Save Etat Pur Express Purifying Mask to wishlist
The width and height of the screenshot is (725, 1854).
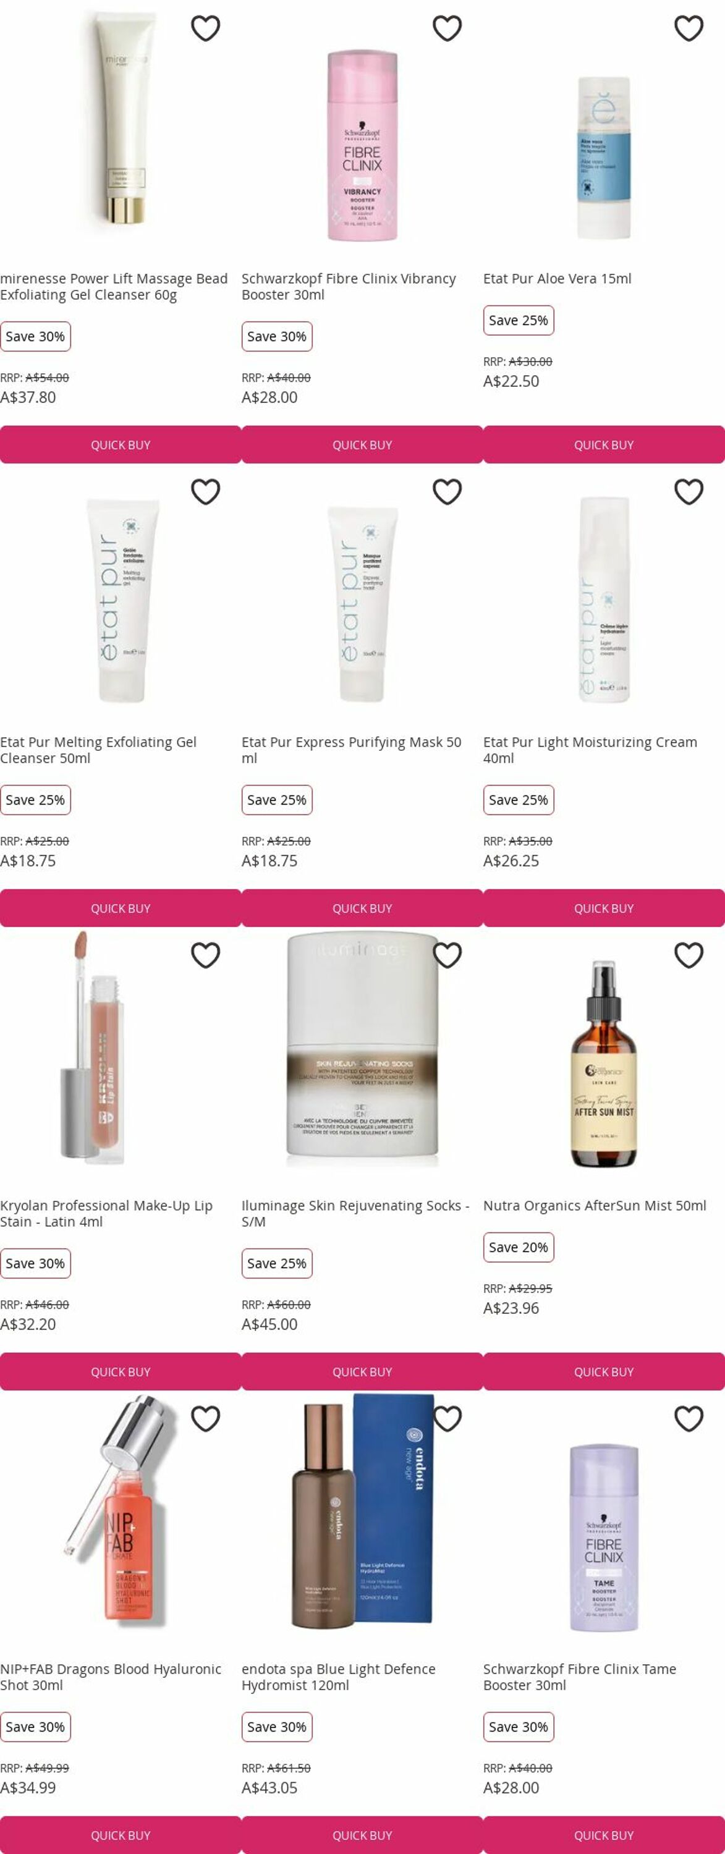point(447,493)
